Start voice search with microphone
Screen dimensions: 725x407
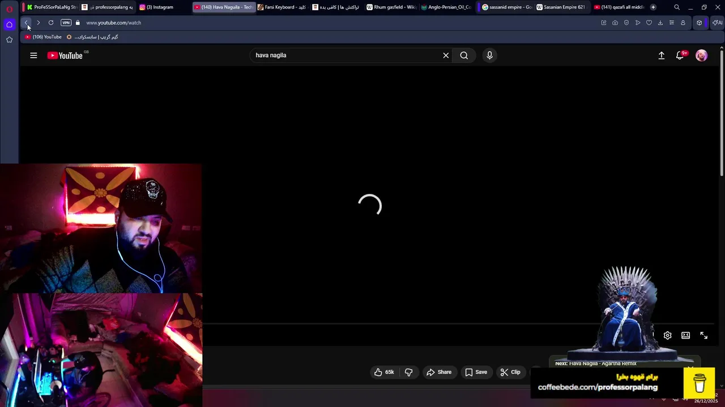click(489, 55)
